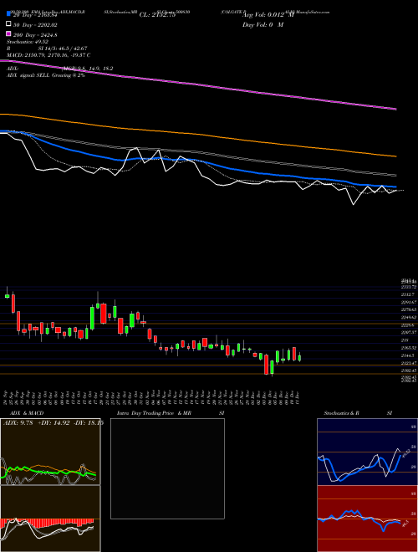Click the 2207.57 price axis label

409,332
